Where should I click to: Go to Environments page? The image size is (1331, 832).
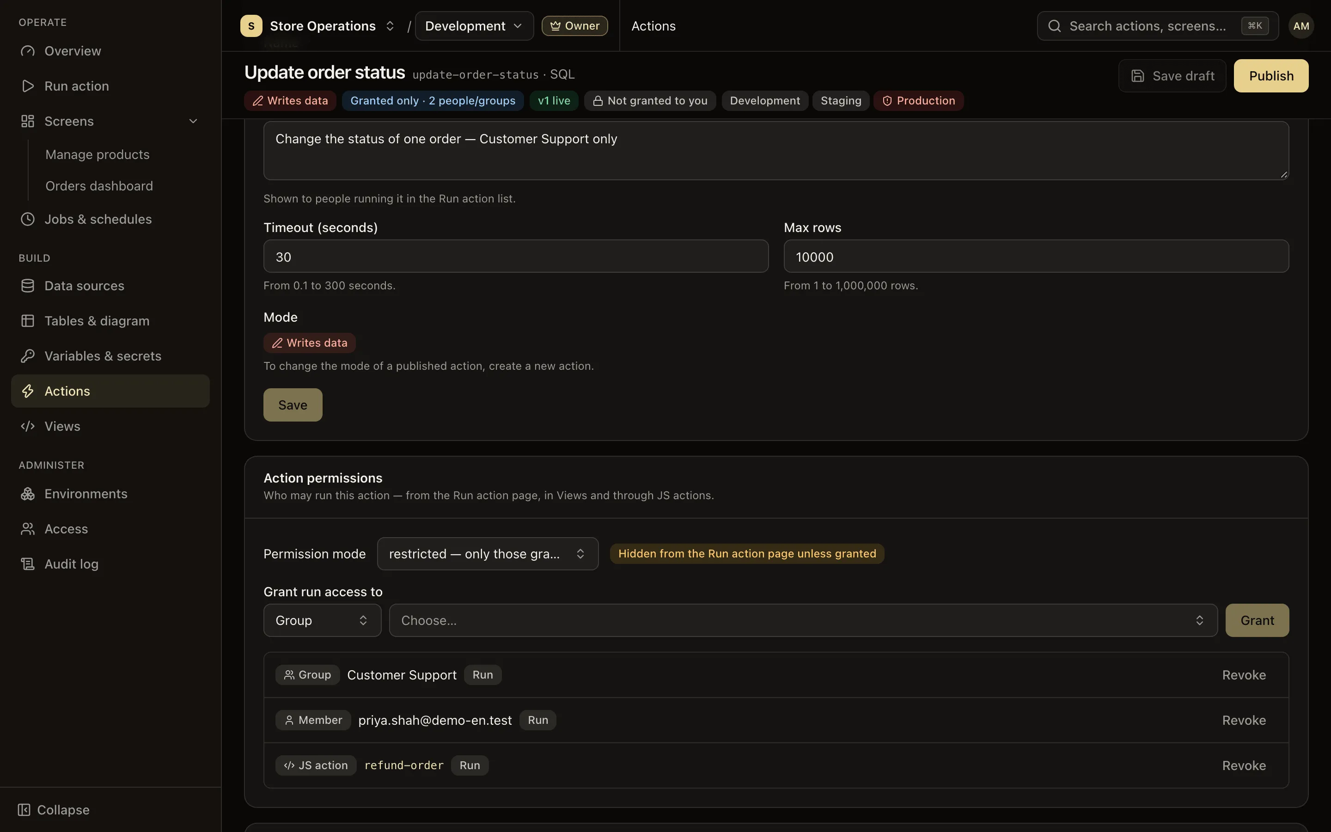(x=110, y=494)
